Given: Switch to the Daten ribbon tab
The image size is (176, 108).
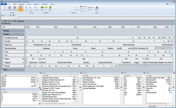Looking at the screenshot, I should 15,4.
